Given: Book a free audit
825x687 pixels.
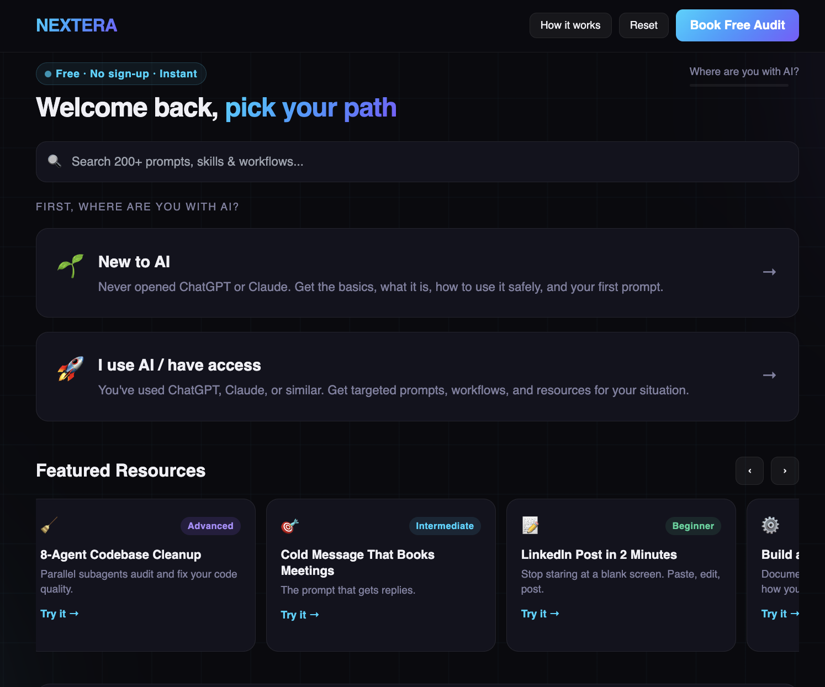Looking at the screenshot, I should point(737,25).
